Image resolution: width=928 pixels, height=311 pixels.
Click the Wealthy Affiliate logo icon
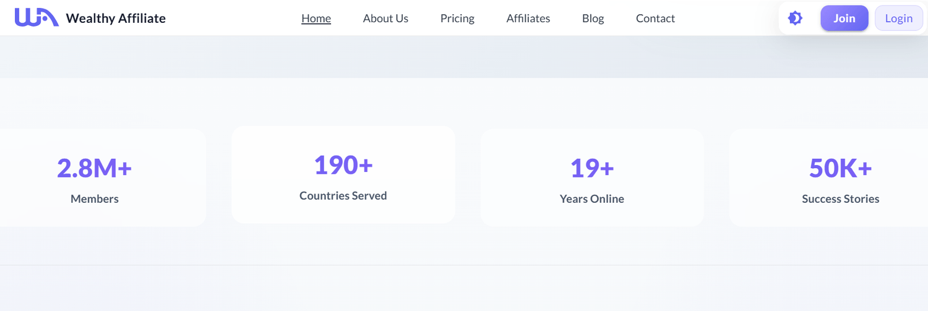coord(37,18)
